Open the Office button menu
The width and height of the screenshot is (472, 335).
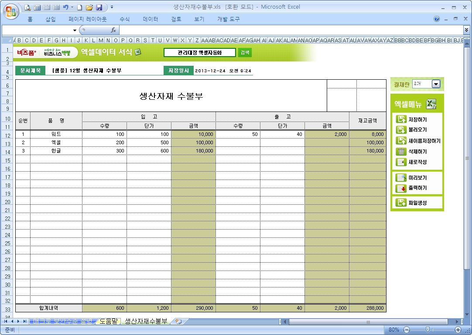coord(11,12)
